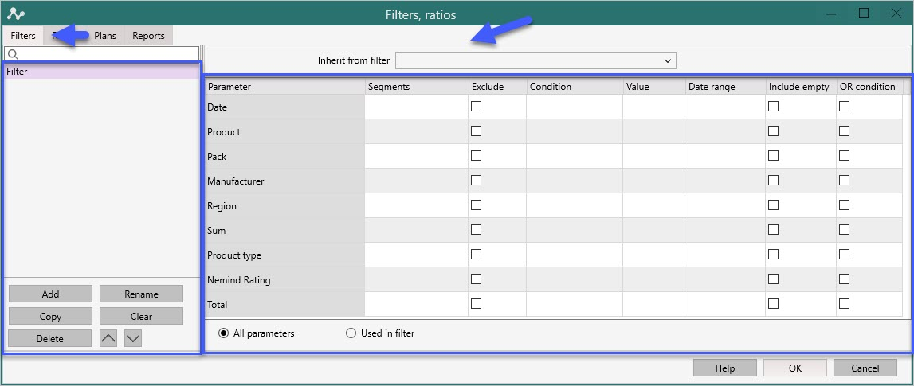The image size is (914, 386).
Task: Check OR condition for Nemind Rating
Action: click(844, 279)
